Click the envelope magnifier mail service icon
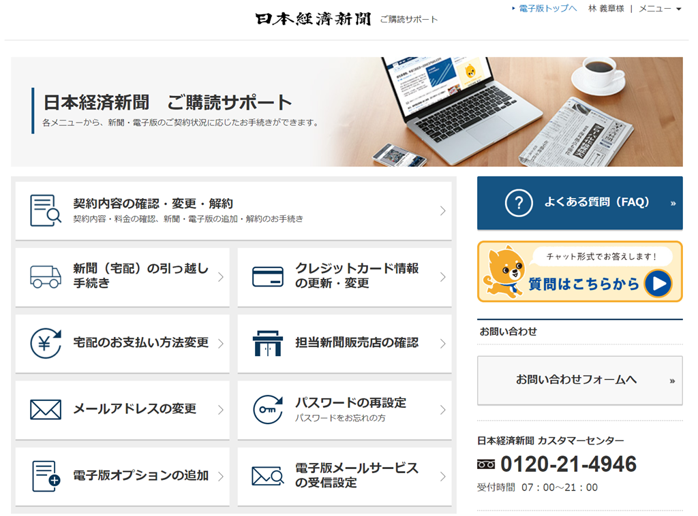Image resolution: width=698 pixels, height=516 pixels. [x=267, y=476]
